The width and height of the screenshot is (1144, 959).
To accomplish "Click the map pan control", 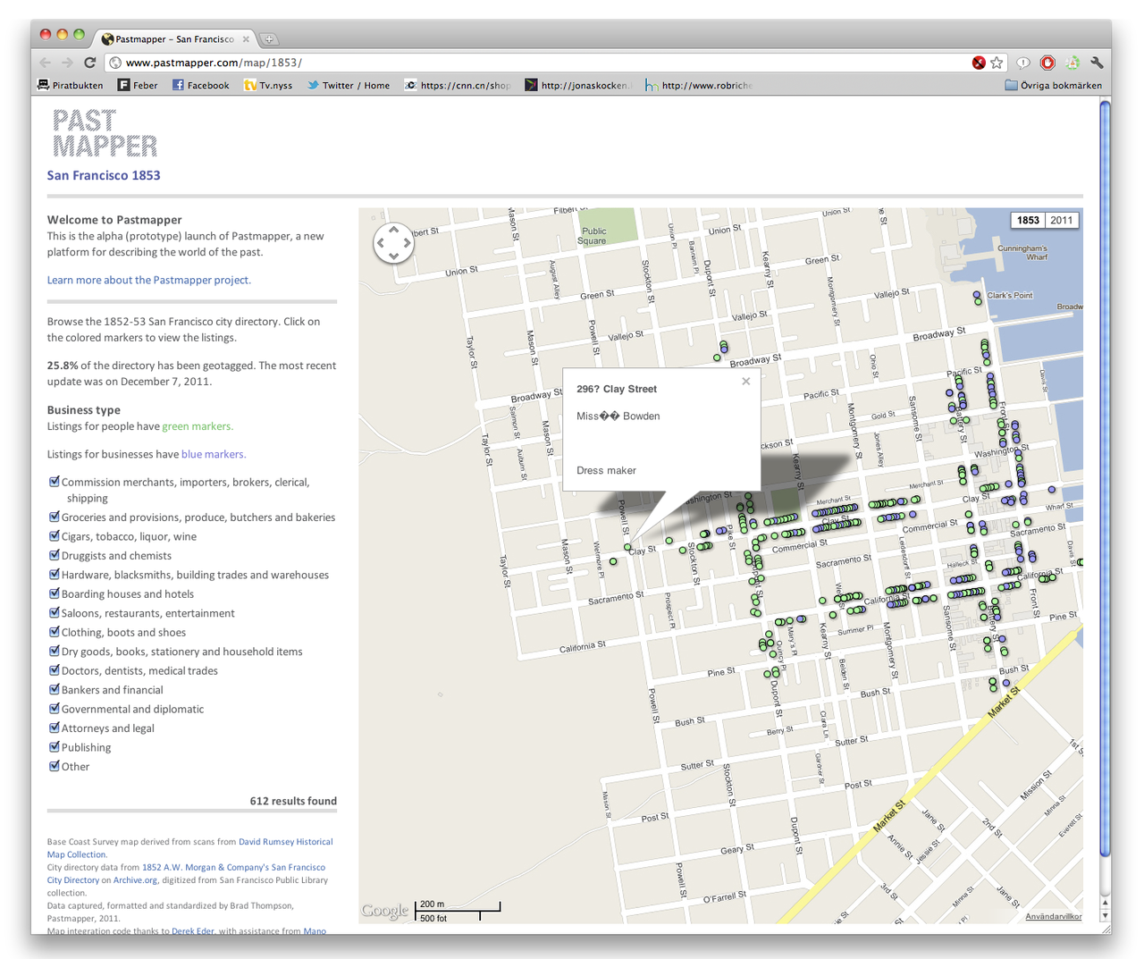I will [393, 242].
